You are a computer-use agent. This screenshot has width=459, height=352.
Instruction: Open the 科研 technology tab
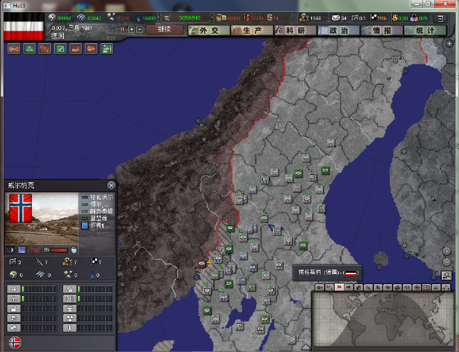(x=295, y=31)
